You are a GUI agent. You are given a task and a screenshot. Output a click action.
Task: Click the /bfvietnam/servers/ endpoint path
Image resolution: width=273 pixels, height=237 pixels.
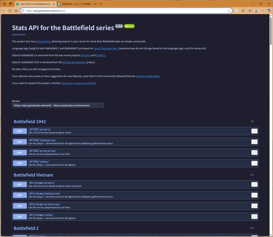coord(42,183)
